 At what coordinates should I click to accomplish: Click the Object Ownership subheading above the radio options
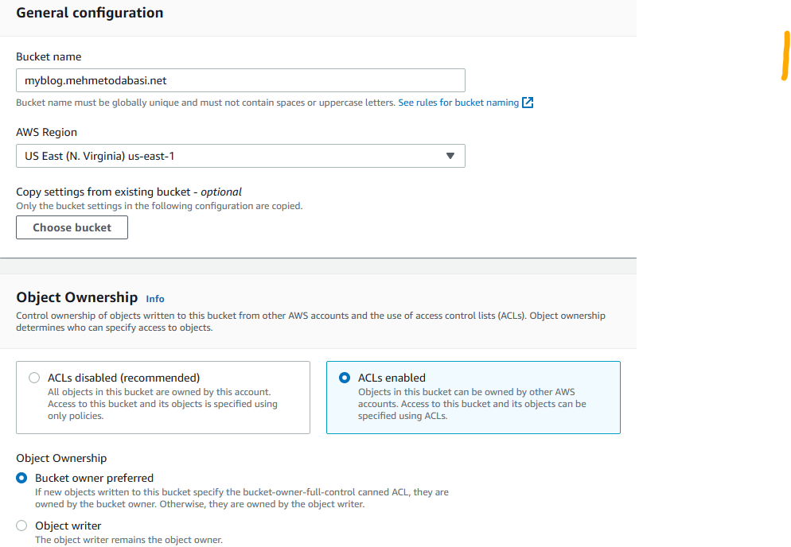61,458
